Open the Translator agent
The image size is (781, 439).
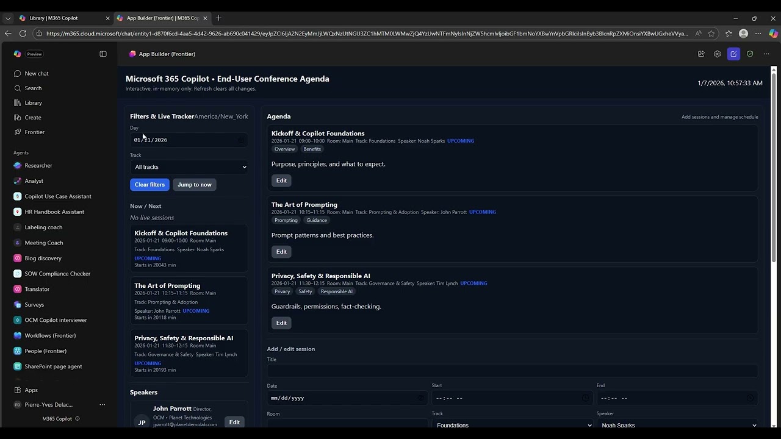pyautogui.click(x=37, y=289)
